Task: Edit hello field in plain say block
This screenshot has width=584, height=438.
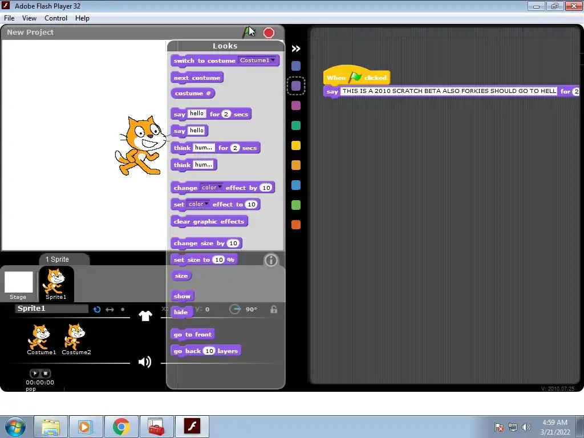Action: [197, 131]
